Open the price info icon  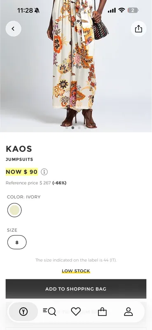coord(44,172)
